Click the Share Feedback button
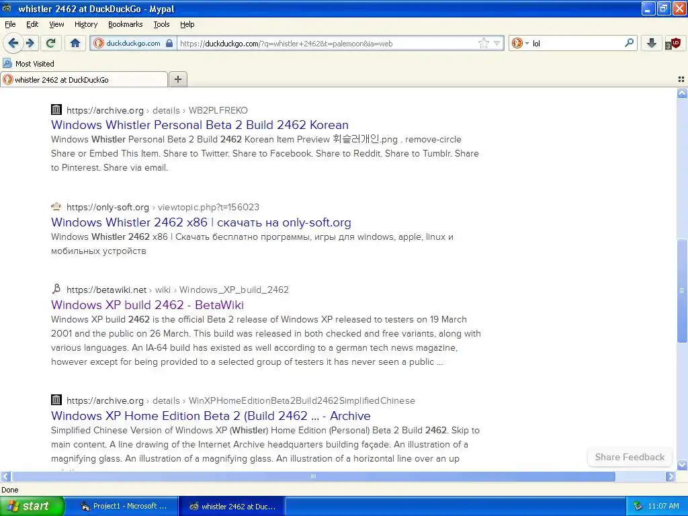The height and width of the screenshot is (516, 688). pos(630,457)
